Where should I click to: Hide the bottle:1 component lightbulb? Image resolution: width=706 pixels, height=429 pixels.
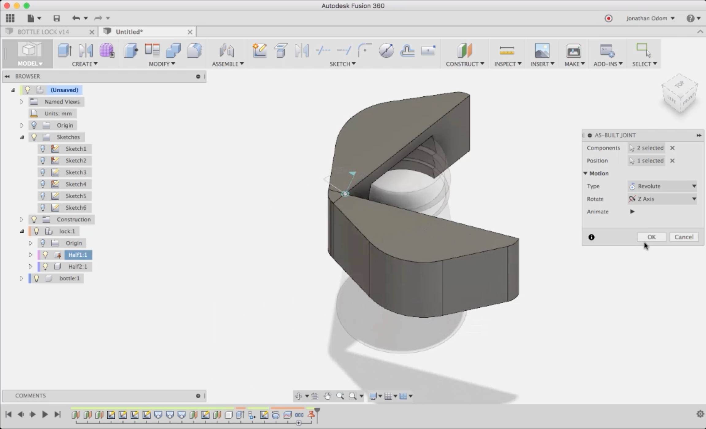[x=36, y=278]
